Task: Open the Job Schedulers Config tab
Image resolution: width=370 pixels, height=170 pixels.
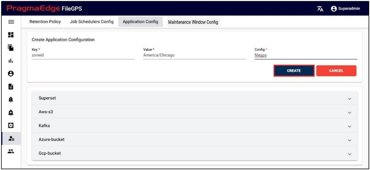Action: (91, 22)
